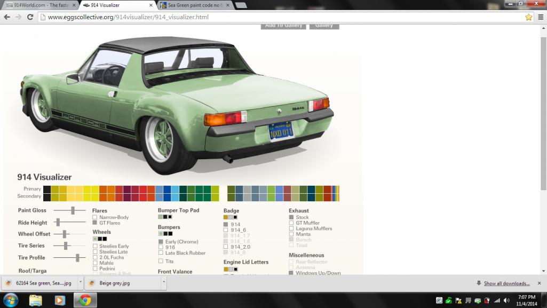
Task: Toggle the Stock exhaust checkbox
Action: [x=291, y=217]
